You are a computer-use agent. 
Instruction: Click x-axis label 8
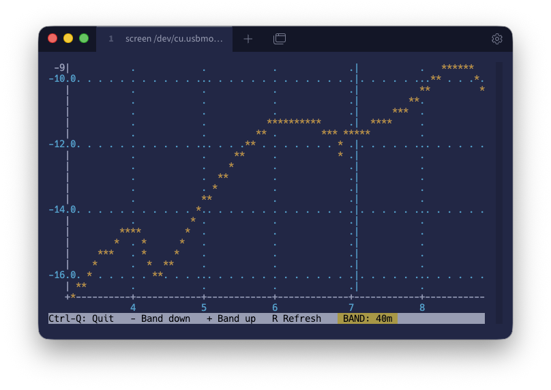click(422, 307)
